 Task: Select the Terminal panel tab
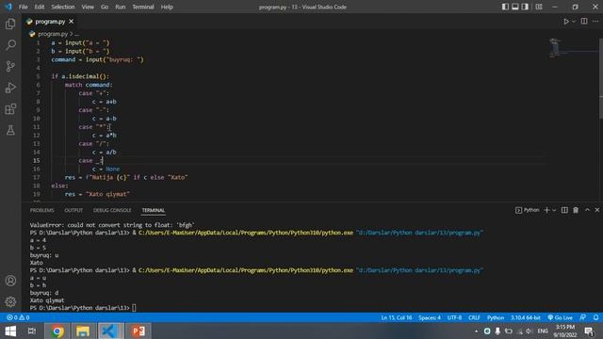tap(153, 210)
